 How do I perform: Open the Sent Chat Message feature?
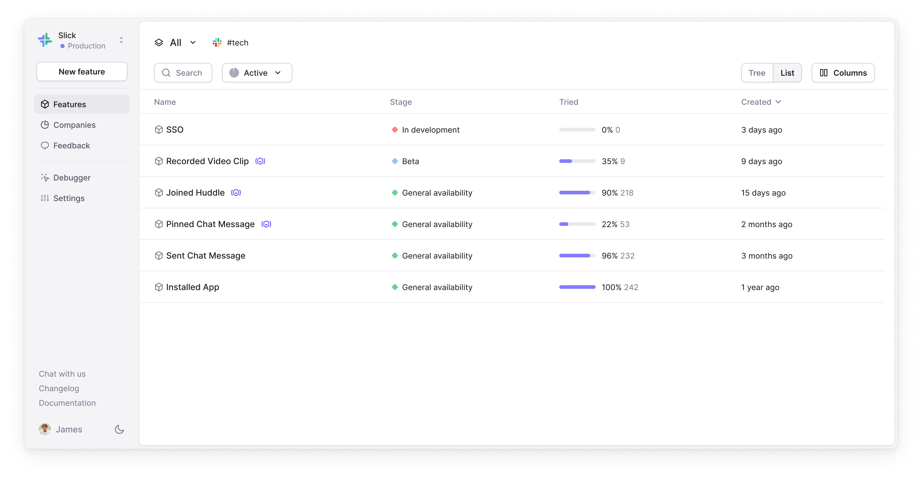pyautogui.click(x=206, y=256)
